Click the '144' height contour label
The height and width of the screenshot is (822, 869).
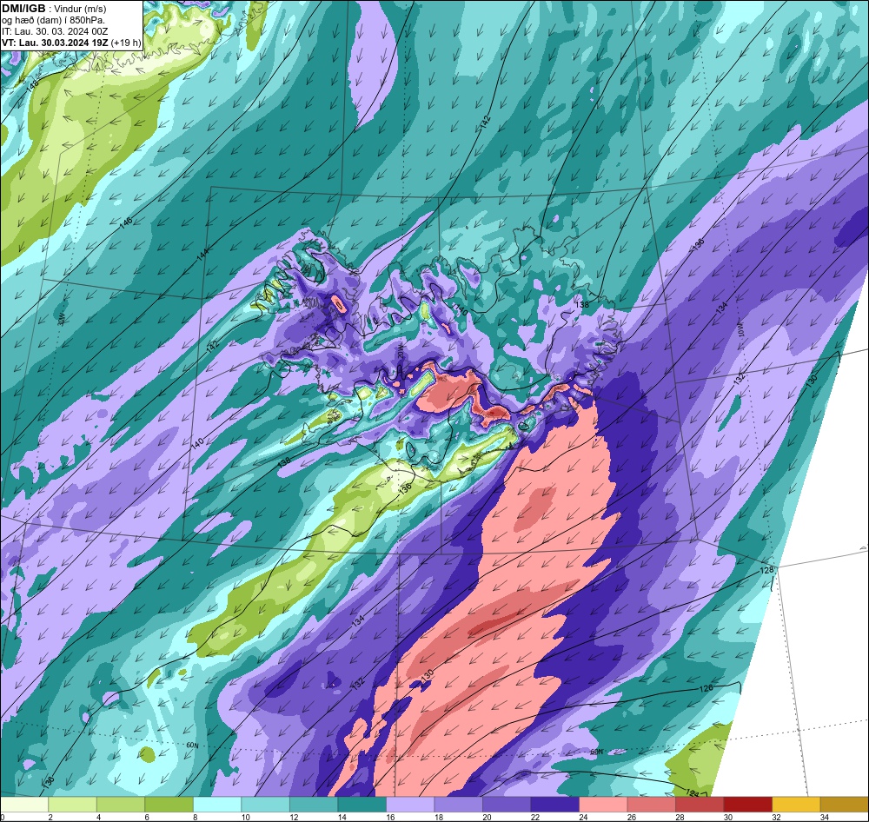point(202,255)
